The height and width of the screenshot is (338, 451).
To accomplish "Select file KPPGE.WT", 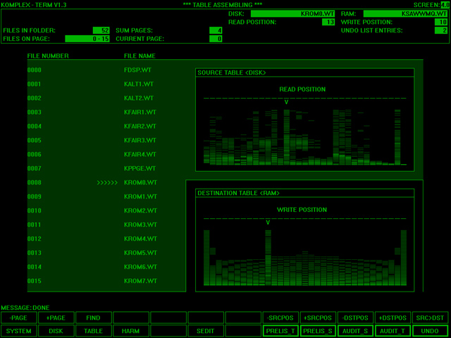I will (140, 168).
